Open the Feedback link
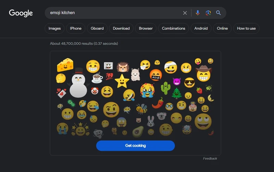 (210, 159)
